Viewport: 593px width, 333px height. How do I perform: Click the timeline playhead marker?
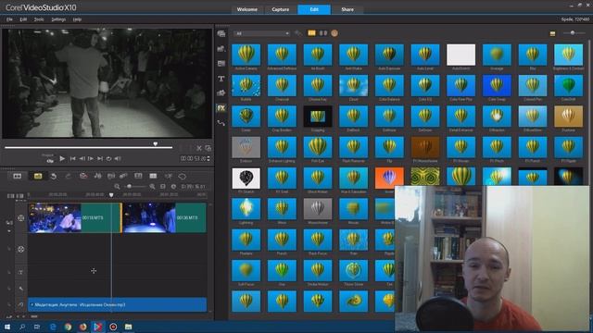tap(111, 195)
